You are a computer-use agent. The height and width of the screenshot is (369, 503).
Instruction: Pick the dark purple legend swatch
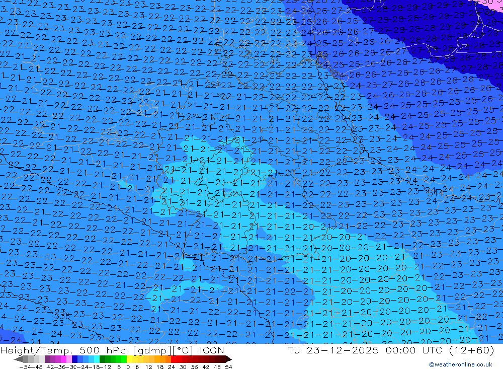[x=47, y=359]
